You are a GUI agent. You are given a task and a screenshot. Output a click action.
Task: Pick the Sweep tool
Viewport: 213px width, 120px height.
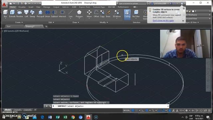coord(32,14)
